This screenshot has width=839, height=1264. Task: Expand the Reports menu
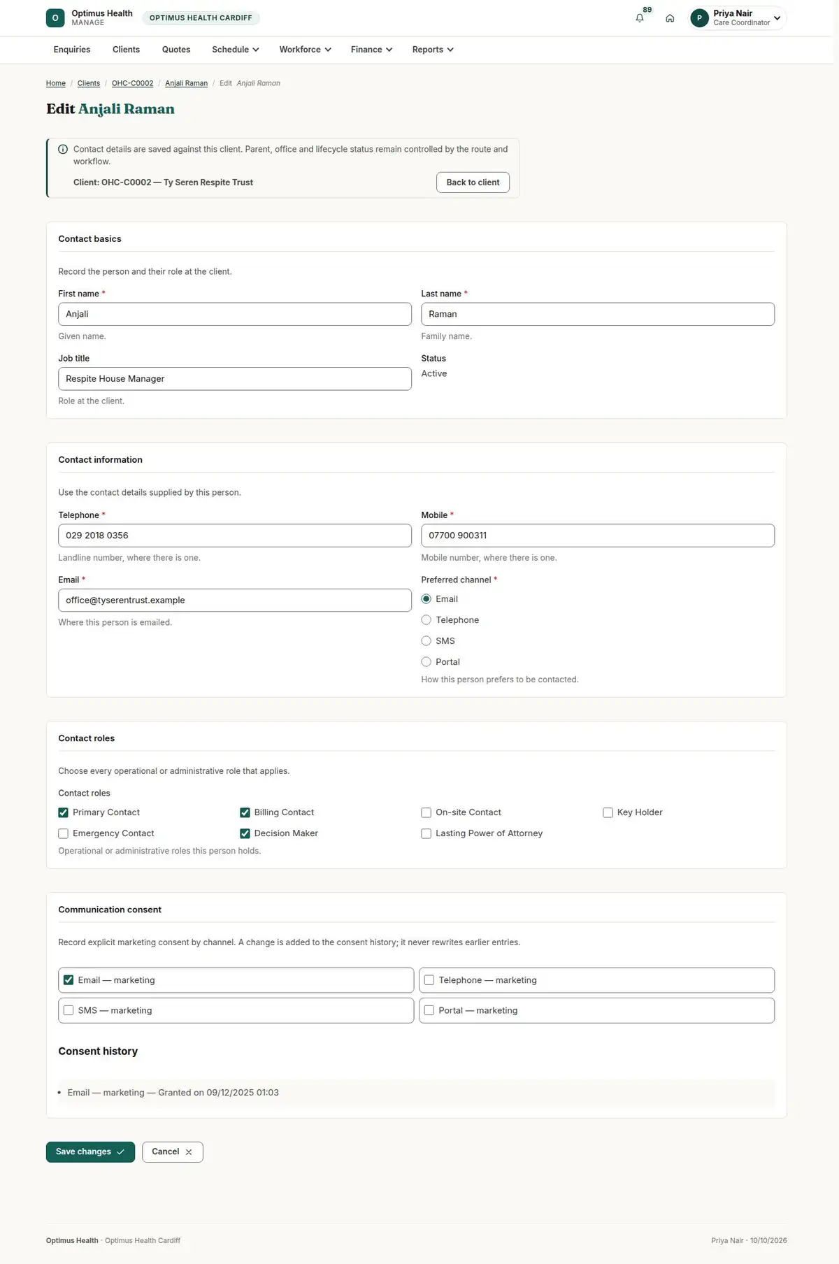click(433, 50)
